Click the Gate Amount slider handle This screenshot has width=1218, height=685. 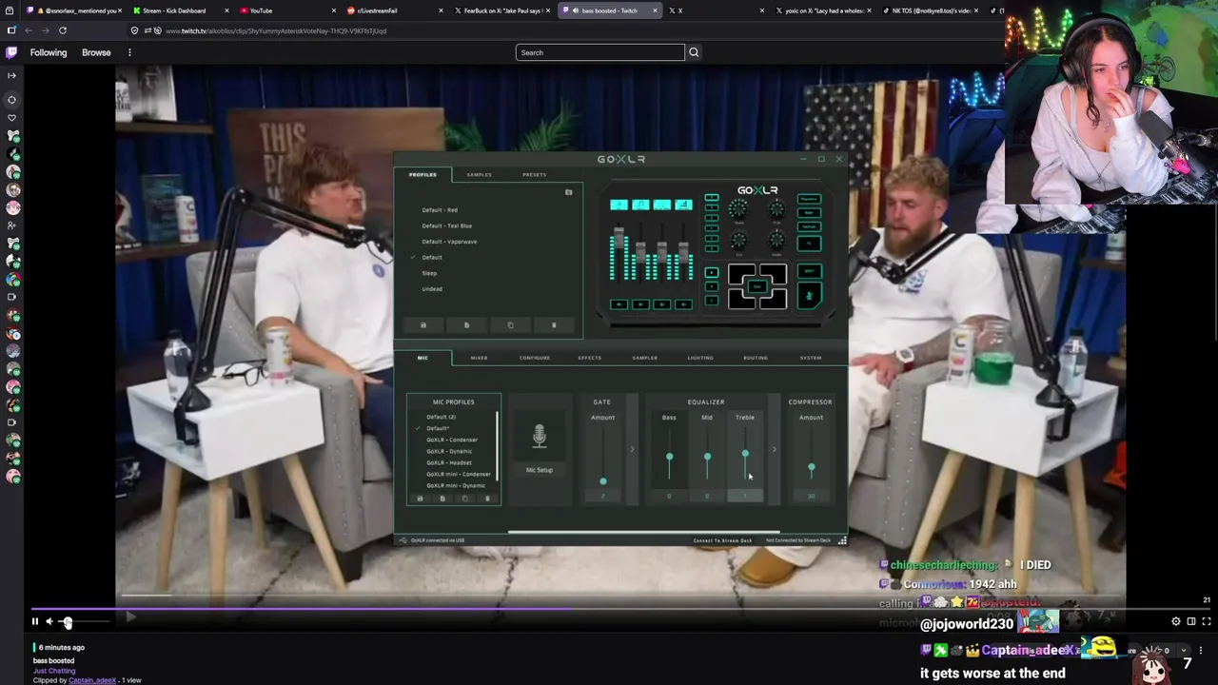(602, 481)
